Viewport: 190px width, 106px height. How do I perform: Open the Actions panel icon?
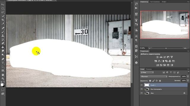pos(136,8)
